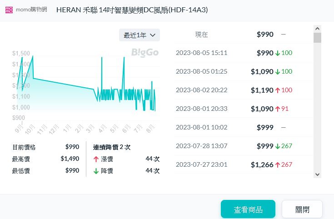Click the red up arrow next to 漲價
This screenshot has height=219, width=334.
(96, 159)
